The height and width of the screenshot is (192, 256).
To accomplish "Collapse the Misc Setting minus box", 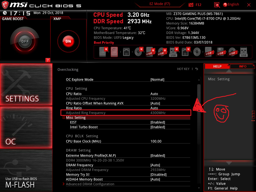I will 64,117.
